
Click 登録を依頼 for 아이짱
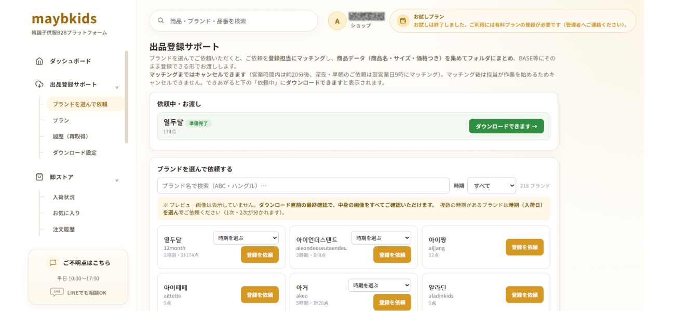524,247
